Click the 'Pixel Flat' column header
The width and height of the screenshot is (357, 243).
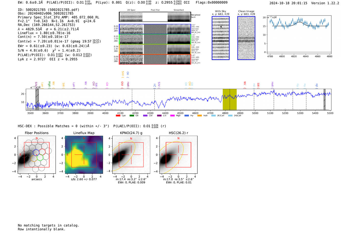[155, 10]
